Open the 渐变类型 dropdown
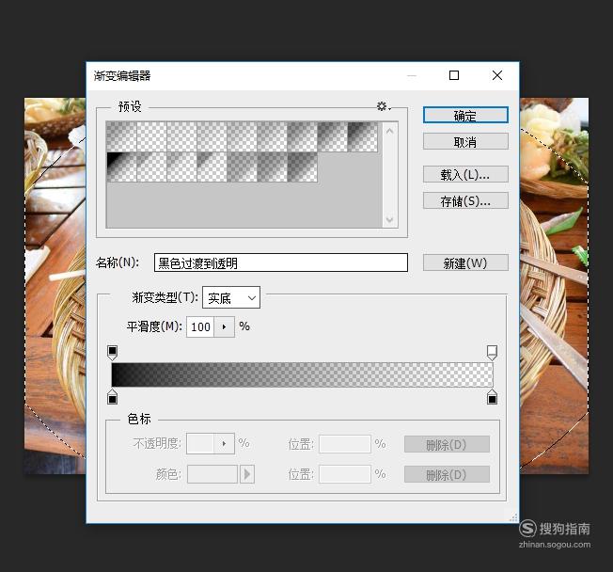Screen dimensions: 613x572 point(231,297)
